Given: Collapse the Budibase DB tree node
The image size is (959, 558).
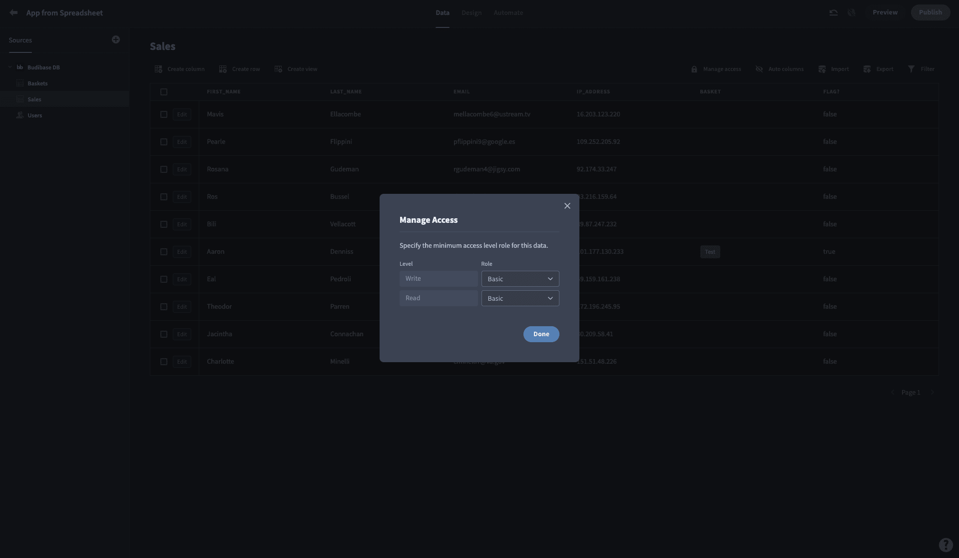Looking at the screenshot, I should tap(10, 67).
